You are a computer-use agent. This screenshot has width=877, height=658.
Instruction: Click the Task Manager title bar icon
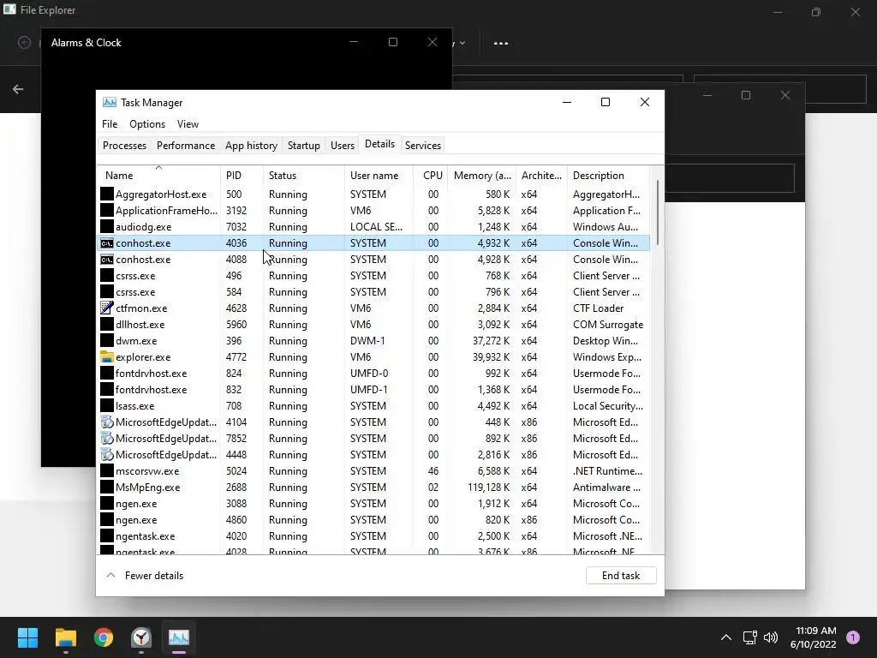[x=110, y=103]
